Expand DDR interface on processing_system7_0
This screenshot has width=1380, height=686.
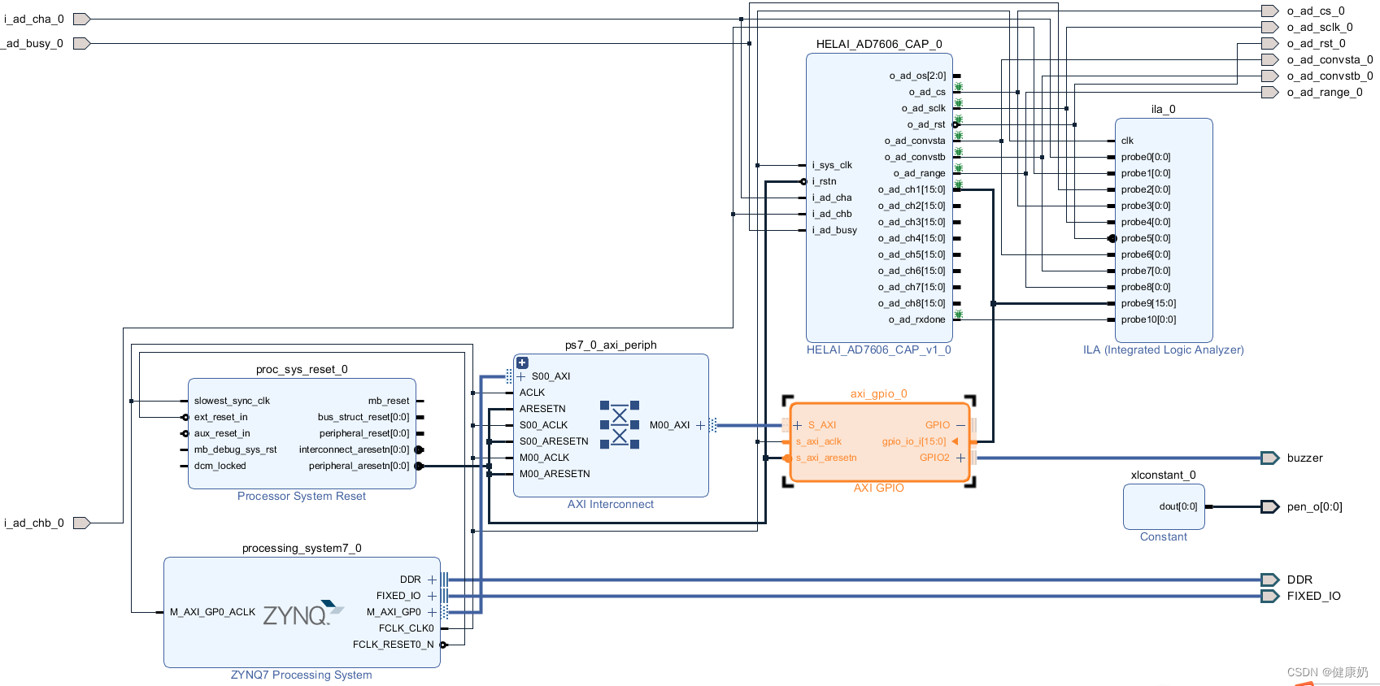(x=432, y=580)
